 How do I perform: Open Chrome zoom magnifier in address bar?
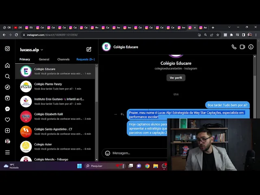click(x=206, y=35)
